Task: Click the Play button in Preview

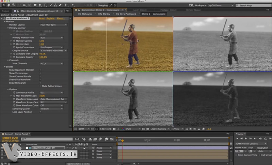Action: [246, 138]
